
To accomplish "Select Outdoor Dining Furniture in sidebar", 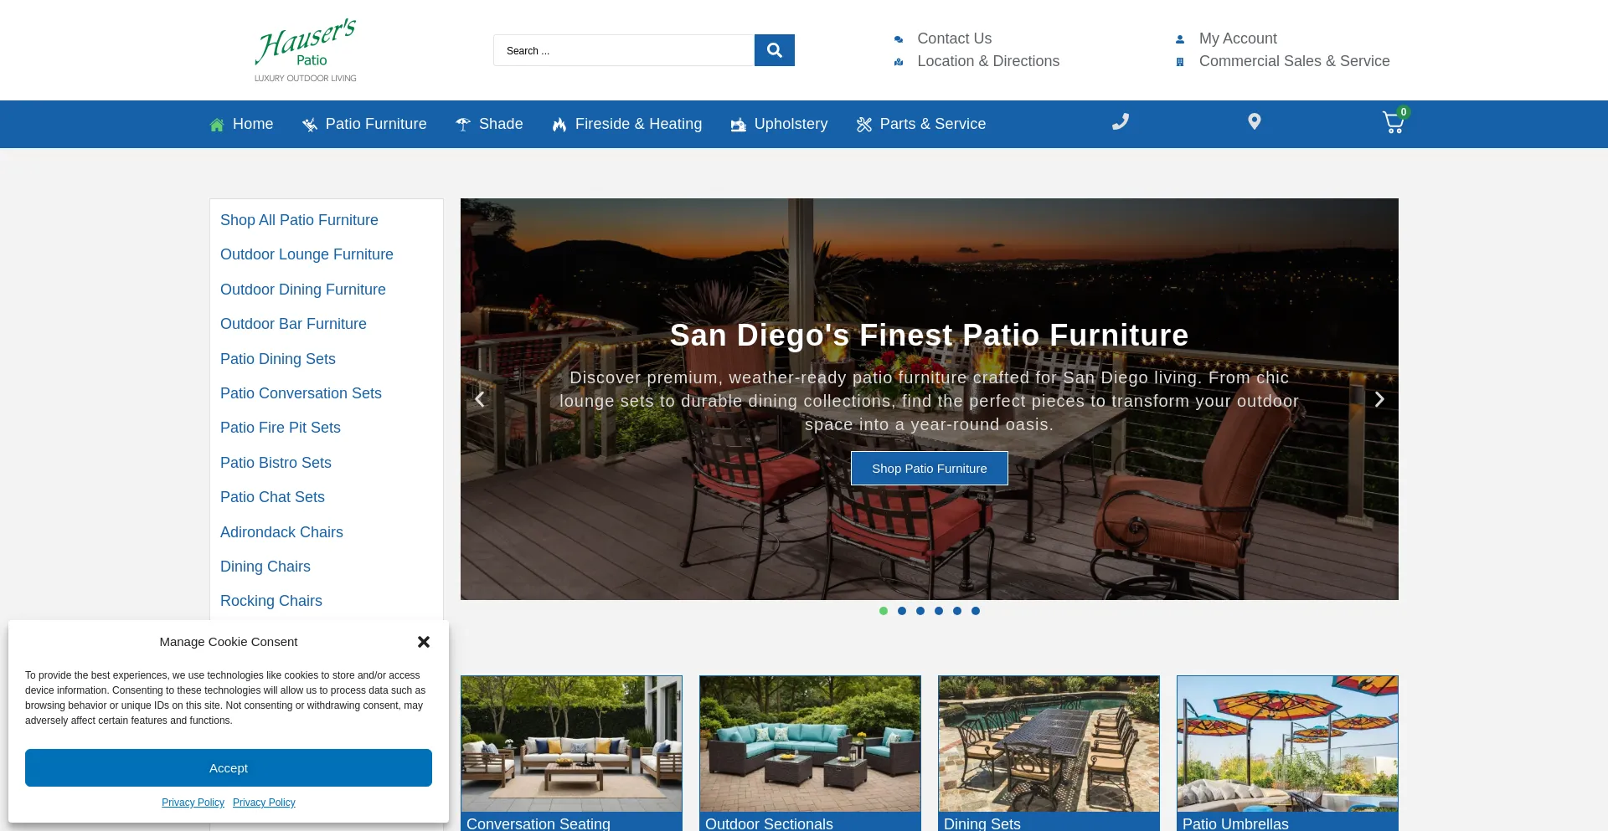I will click(x=303, y=290).
